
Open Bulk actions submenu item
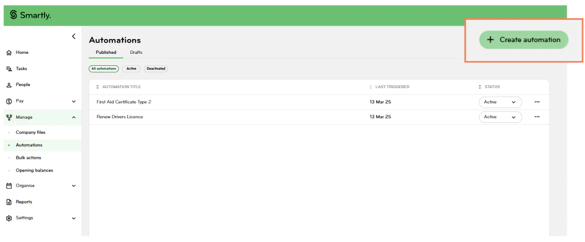pyautogui.click(x=28, y=158)
